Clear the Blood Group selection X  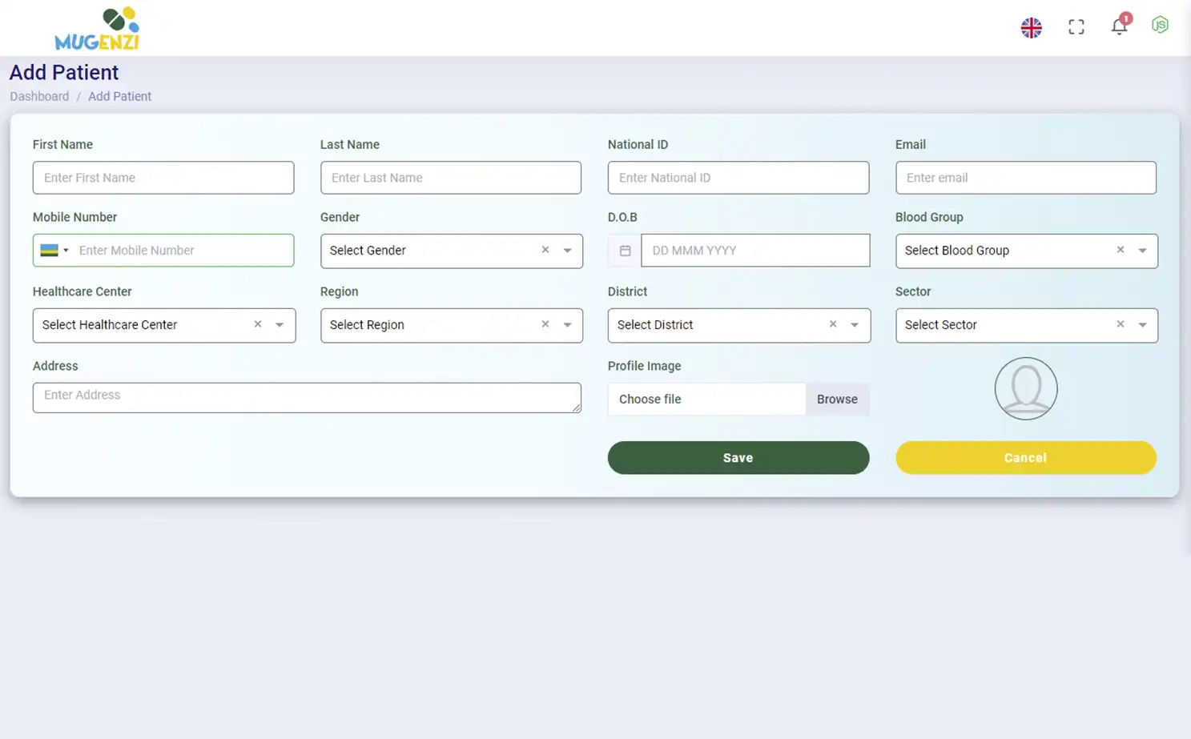pyautogui.click(x=1121, y=250)
